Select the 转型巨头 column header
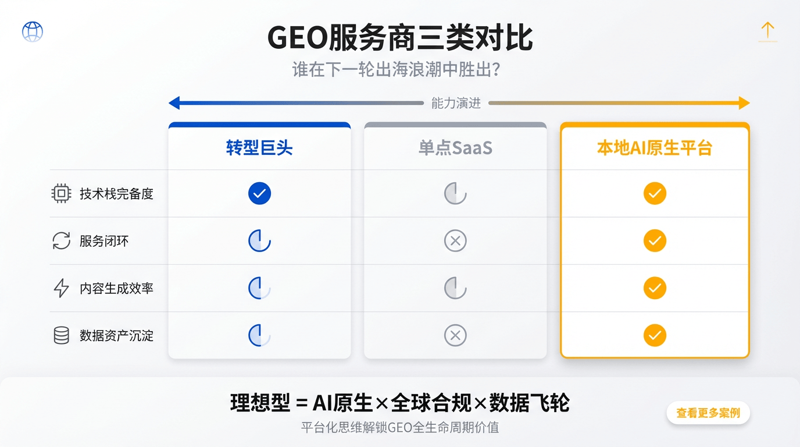The height and width of the screenshot is (447, 800). point(259,148)
